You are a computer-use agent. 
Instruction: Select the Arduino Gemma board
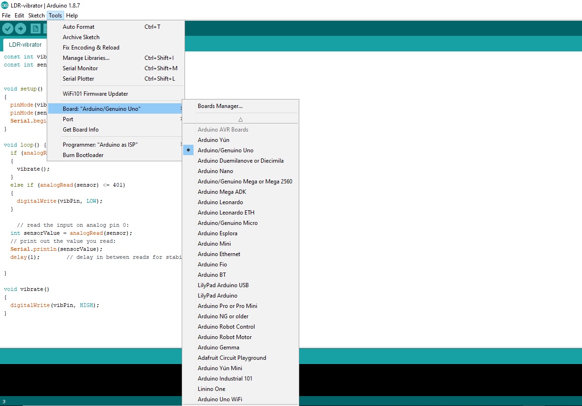pos(240,348)
